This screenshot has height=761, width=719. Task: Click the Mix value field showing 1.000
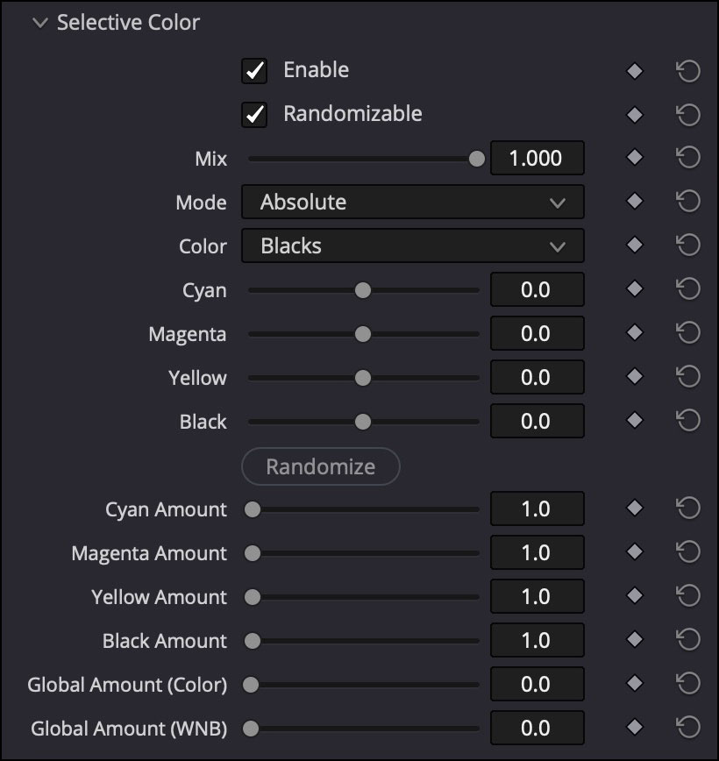pyautogui.click(x=537, y=159)
